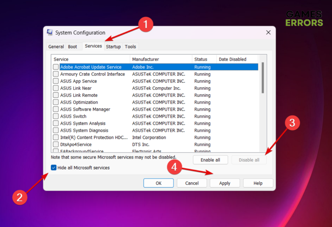Sort list by the Service column header
The width and height of the screenshot is (332, 227).
tap(90, 59)
